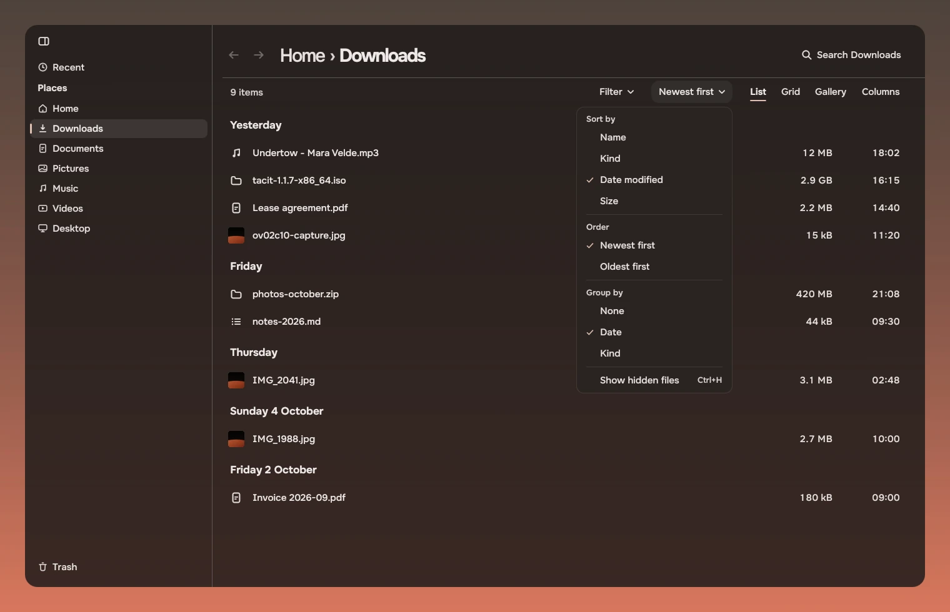Select file name Invoice 2026-09.pdf

[x=299, y=498]
